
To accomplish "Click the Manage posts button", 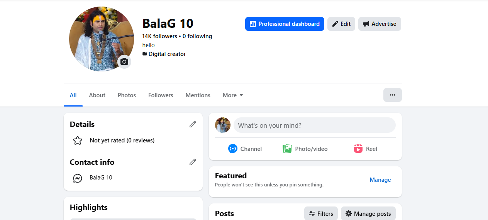I will 368,213.
